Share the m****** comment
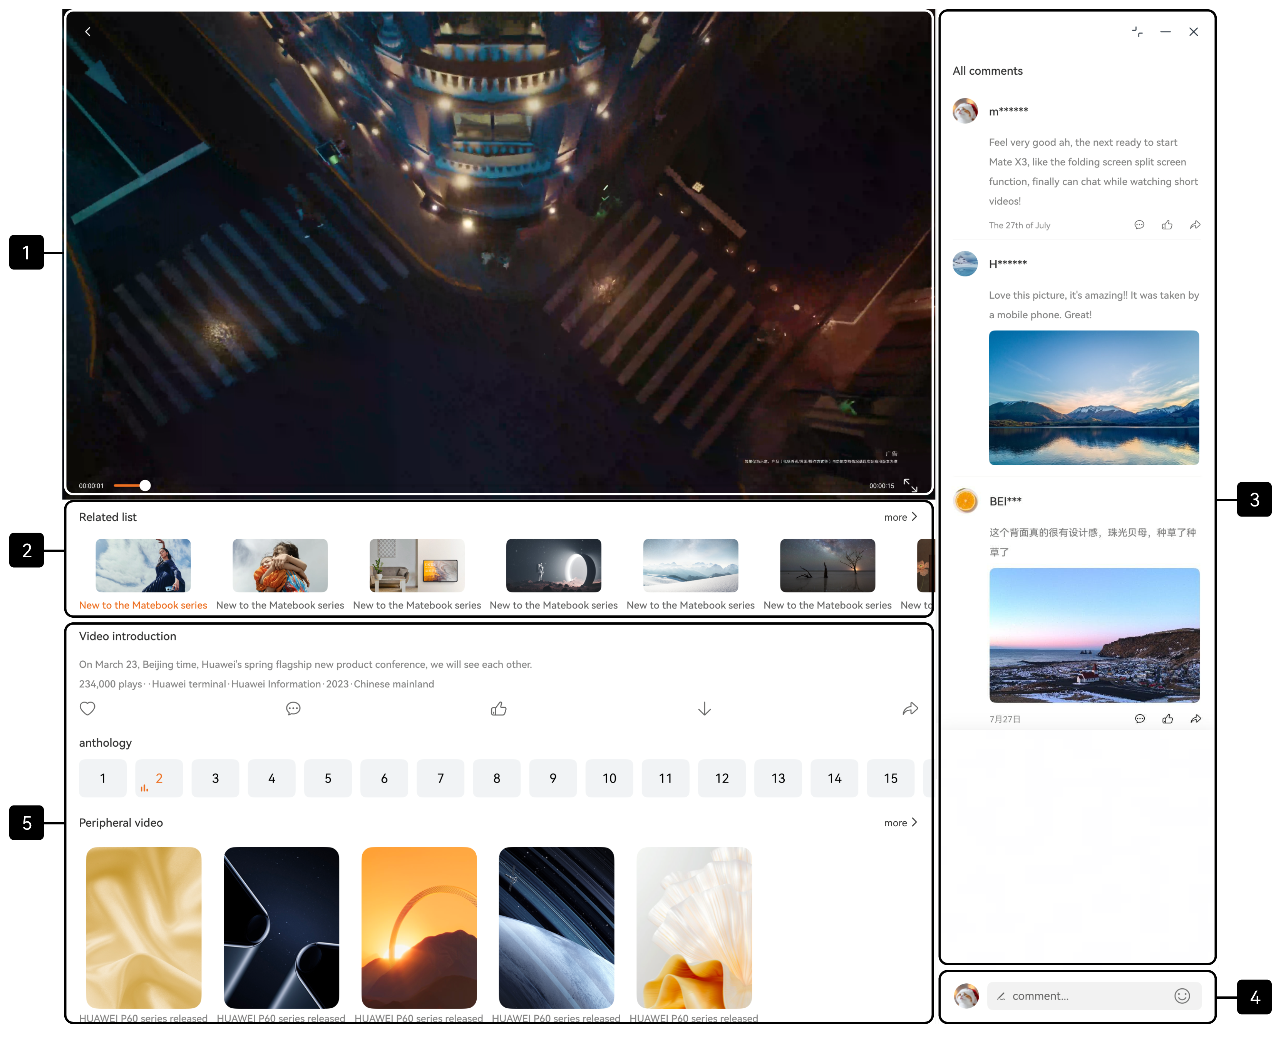The image size is (1281, 1038). point(1195,225)
